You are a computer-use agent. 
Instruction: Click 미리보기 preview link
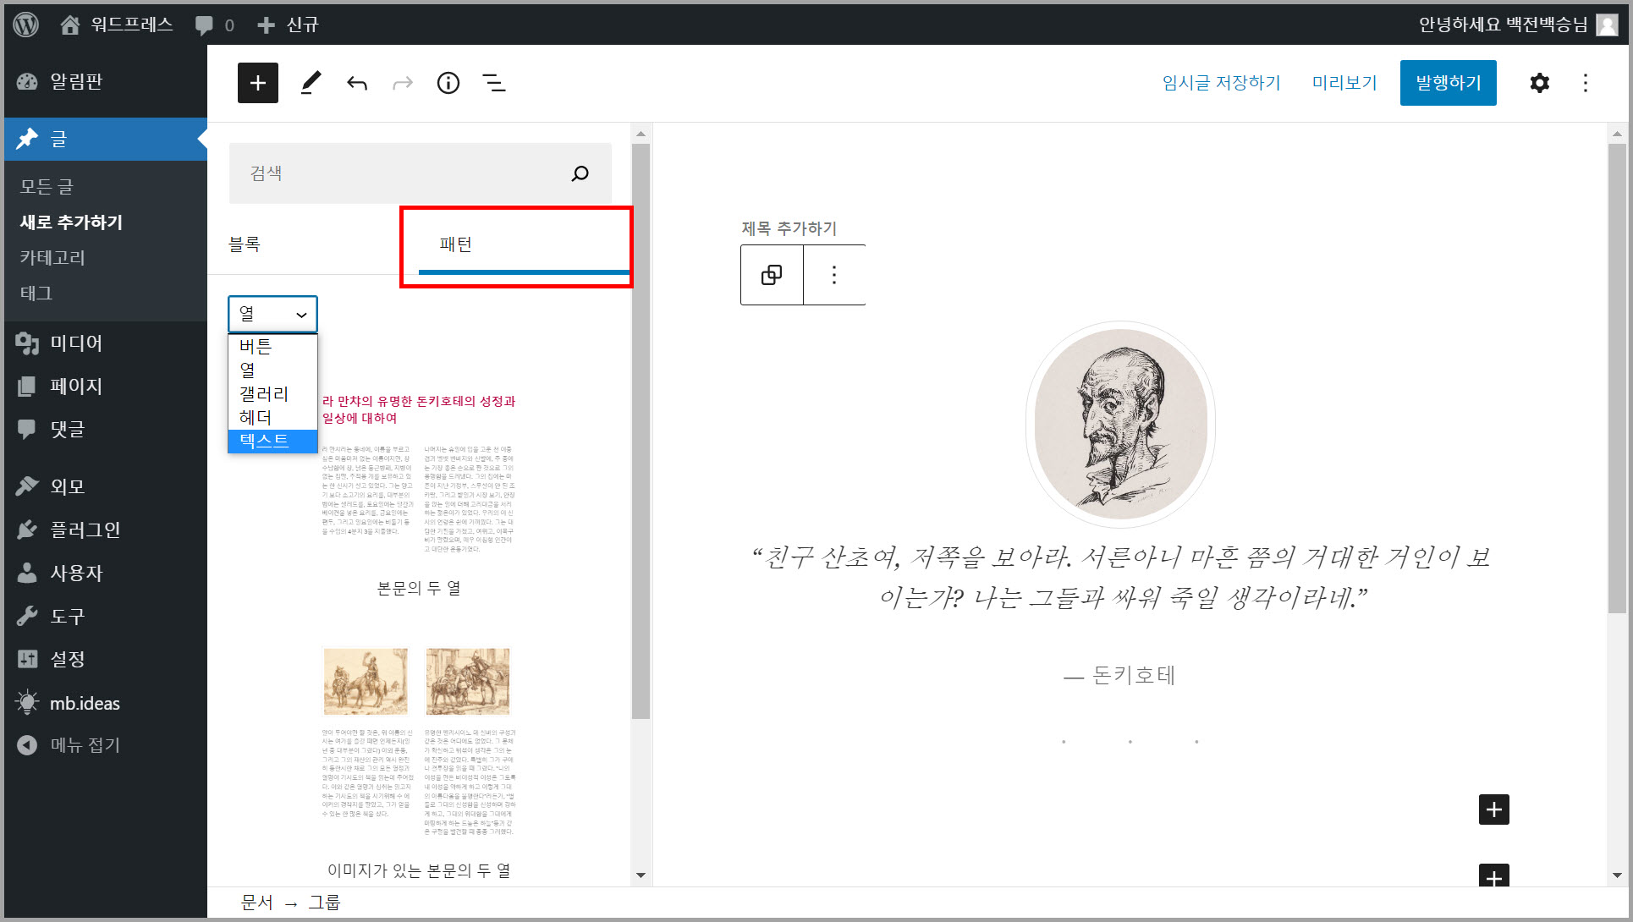(x=1344, y=83)
